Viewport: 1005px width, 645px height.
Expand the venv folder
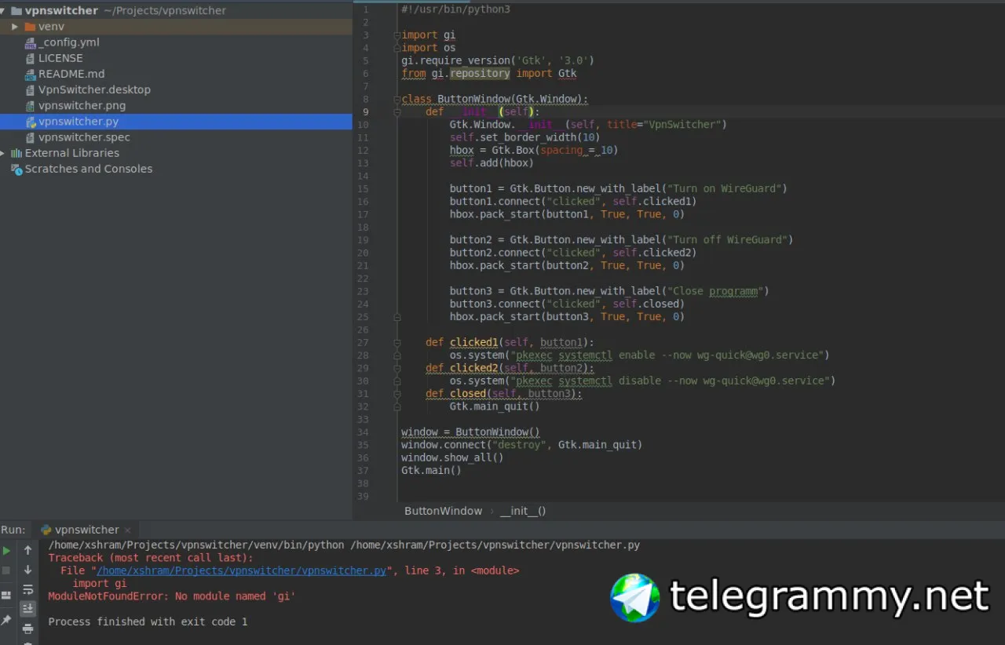point(15,27)
